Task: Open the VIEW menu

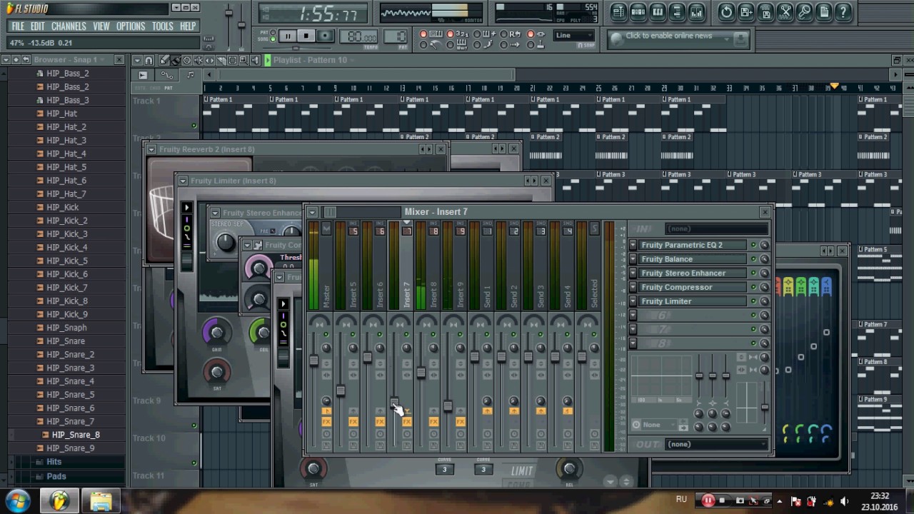Action: point(101,26)
